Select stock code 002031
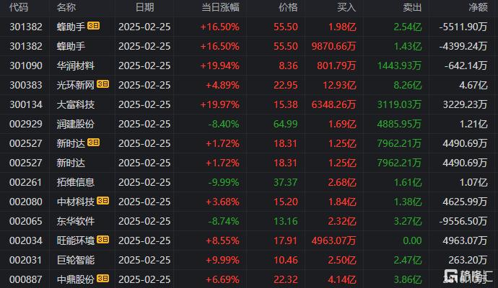Image resolution: width=498 pixels, height=288 pixels. [x=26, y=260]
